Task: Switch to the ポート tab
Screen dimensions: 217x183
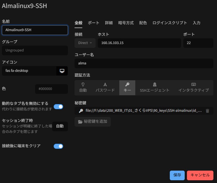Action: (94, 23)
